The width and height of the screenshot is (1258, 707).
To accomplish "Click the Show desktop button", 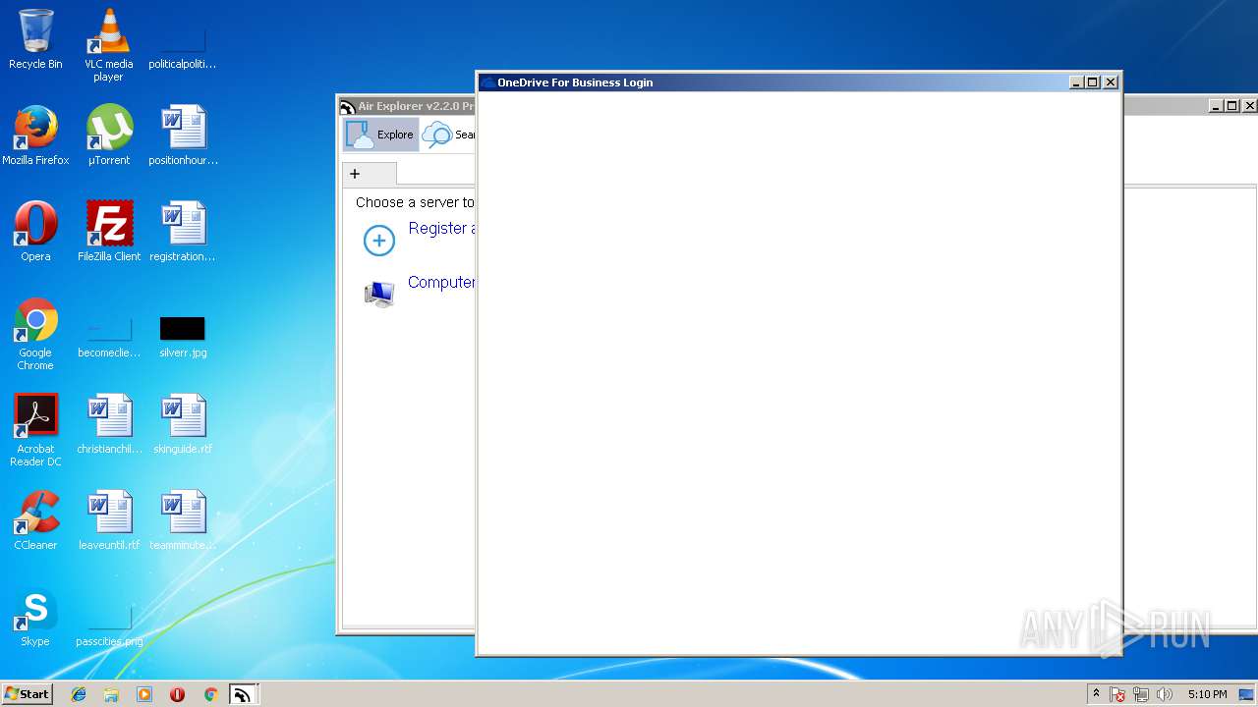I will pos(1248,694).
